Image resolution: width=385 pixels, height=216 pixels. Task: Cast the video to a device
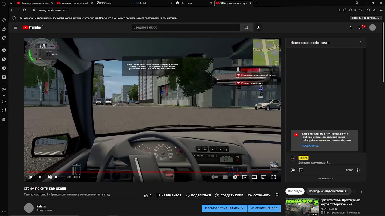point(264,177)
